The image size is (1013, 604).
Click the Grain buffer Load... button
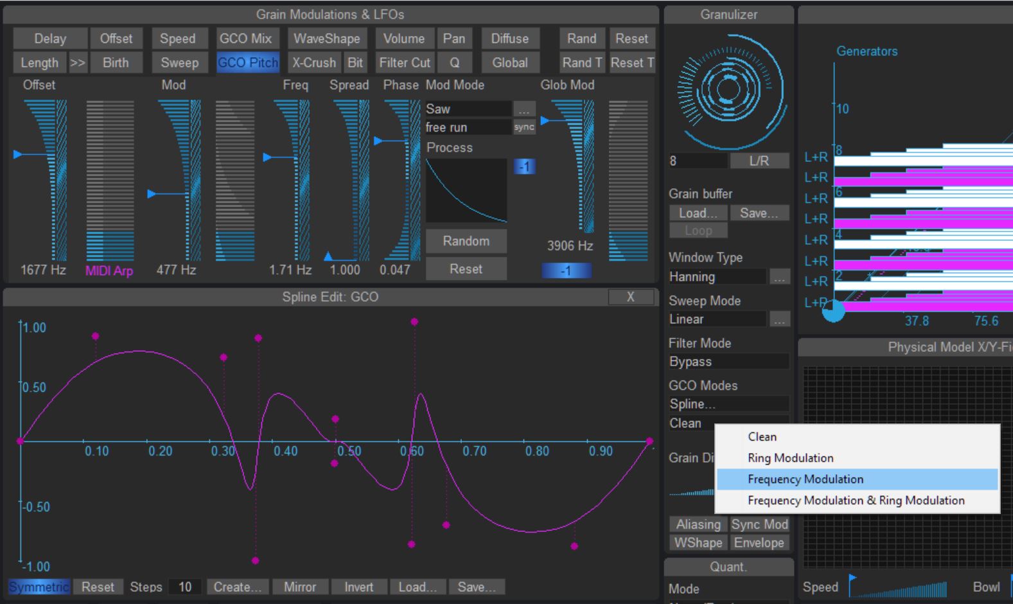coord(698,213)
